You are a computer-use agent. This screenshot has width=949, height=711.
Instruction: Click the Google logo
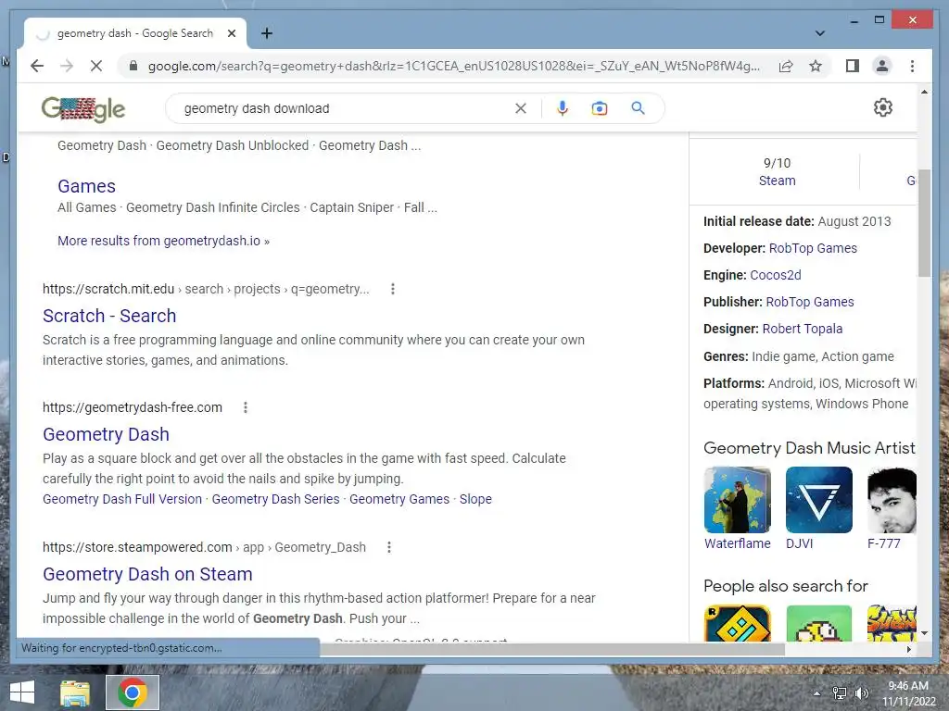[82, 109]
